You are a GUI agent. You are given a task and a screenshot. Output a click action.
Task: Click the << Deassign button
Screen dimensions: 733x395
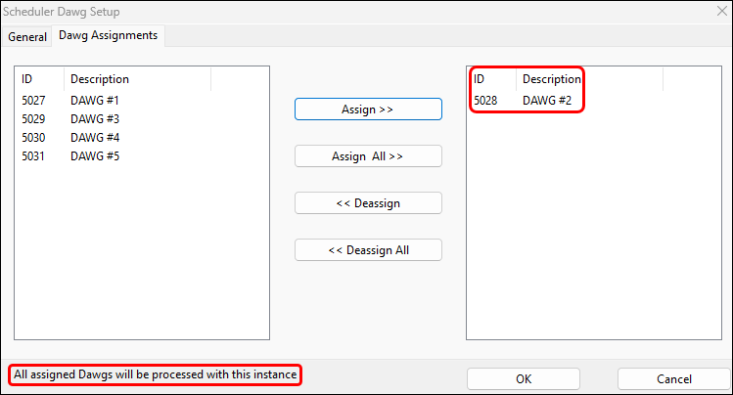[x=368, y=203]
